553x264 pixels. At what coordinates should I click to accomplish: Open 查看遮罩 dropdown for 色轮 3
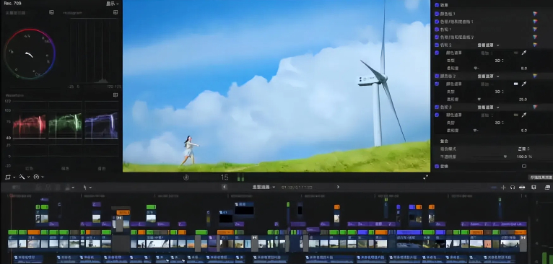pyautogui.click(x=489, y=107)
